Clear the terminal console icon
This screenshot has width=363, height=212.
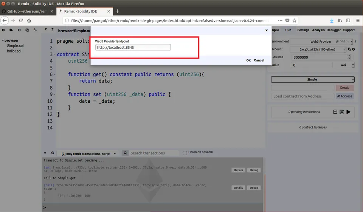coord(53,153)
